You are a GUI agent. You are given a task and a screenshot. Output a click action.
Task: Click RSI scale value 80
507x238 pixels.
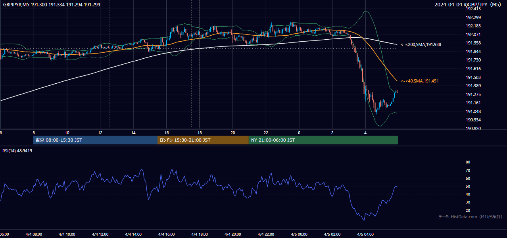(468, 162)
